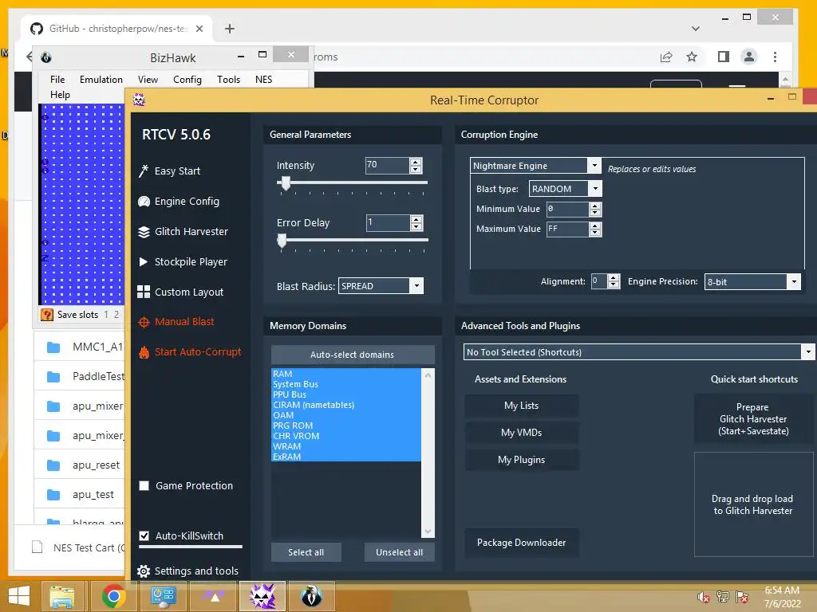Screen dimensions: 817x612
Task: Toggle the Auto-KillSwitch checkbox
Action: [144, 535]
